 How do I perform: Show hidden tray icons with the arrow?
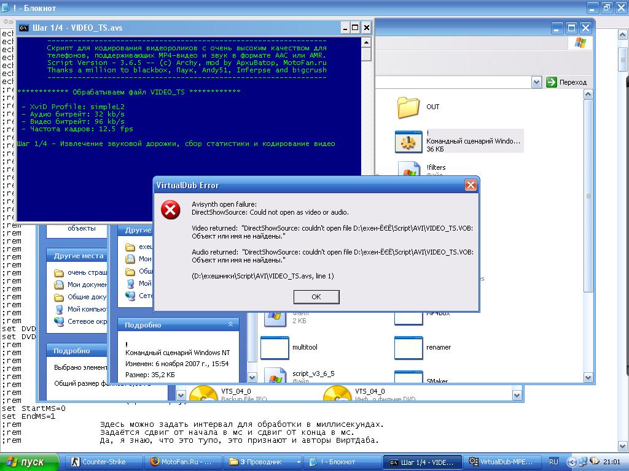[x=571, y=461]
